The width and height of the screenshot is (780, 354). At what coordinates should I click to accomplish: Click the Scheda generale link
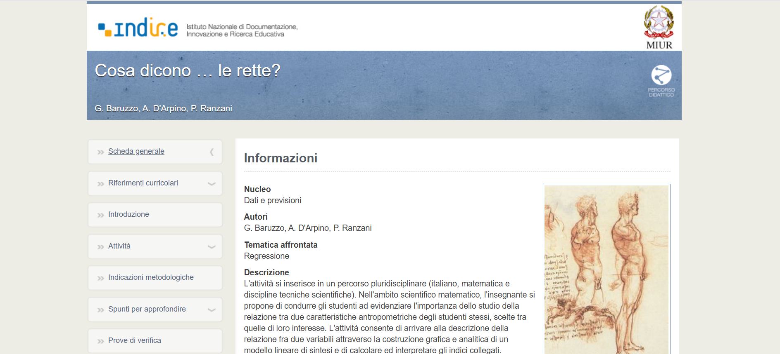pyautogui.click(x=136, y=151)
